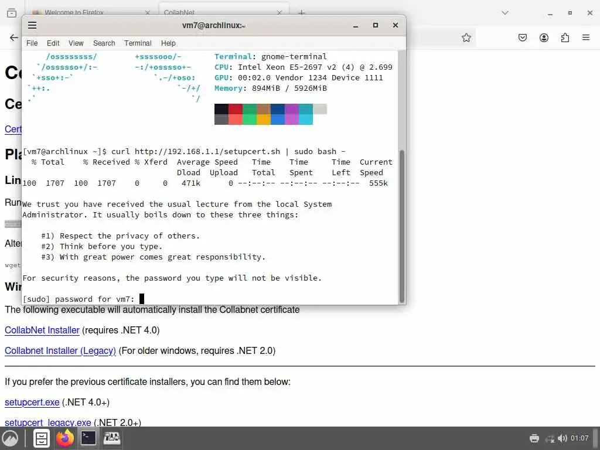Open the terminal hamburger menu
The width and height of the screenshot is (600, 450).
click(x=32, y=25)
